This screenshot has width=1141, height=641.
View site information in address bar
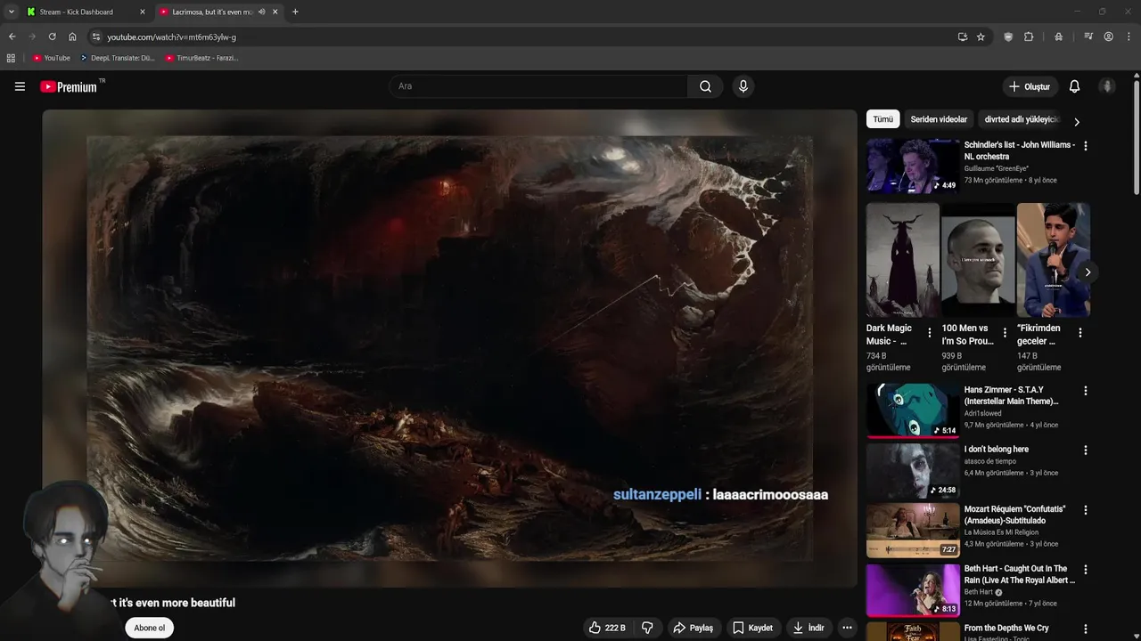(96, 37)
